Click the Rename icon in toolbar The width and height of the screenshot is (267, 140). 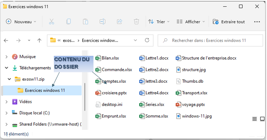coord(102,22)
